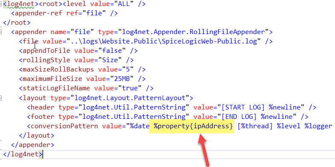335x167 pixels.
Task: Click the maxSizeRollBackups tag name
Action: (x=58, y=69)
